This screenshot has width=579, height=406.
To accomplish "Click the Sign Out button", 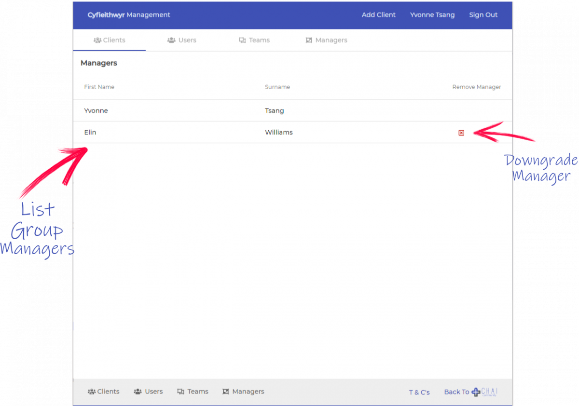I will pyautogui.click(x=483, y=14).
